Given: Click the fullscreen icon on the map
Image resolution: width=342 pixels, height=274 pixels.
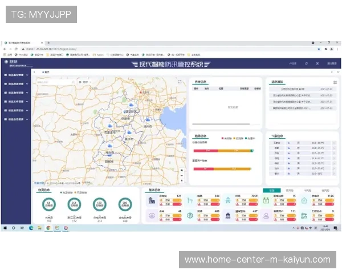Looking at the screenshot, I should pos(181,82).
